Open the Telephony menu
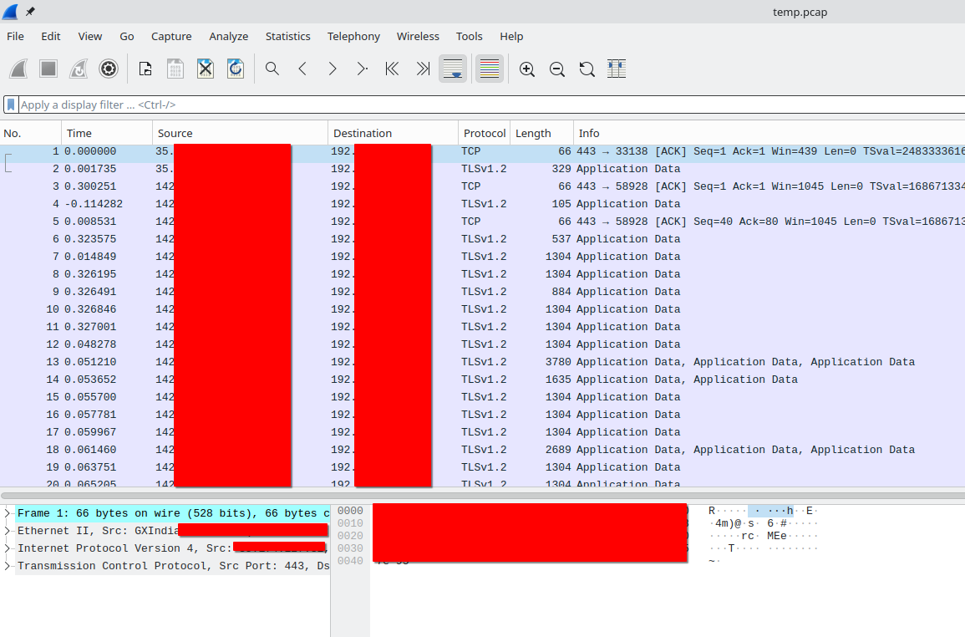The height and width of the screenshot is (637, 965). pyautogui.click(x=353, y=36)
